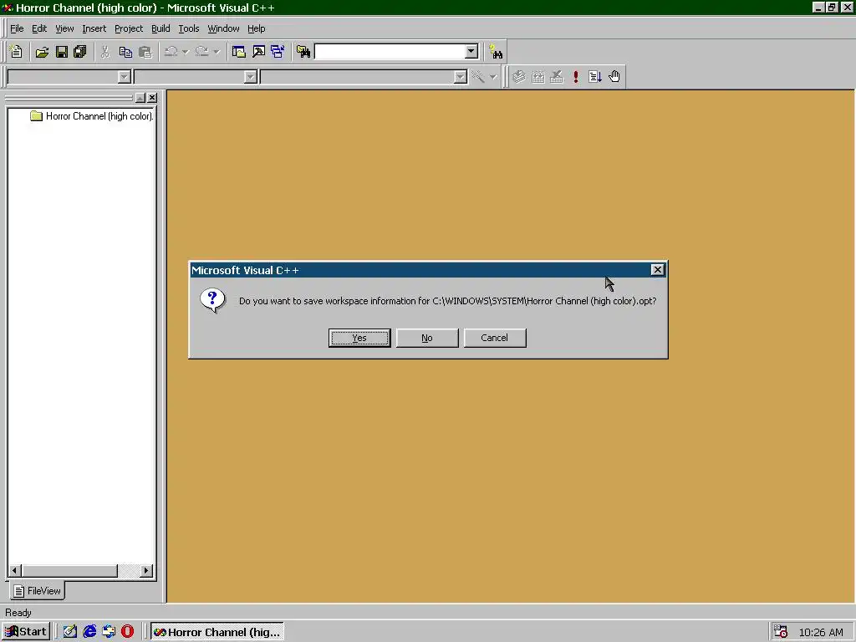Select the FileView tab
Screen dimensions: 856x642
click(x=37, y=591)
